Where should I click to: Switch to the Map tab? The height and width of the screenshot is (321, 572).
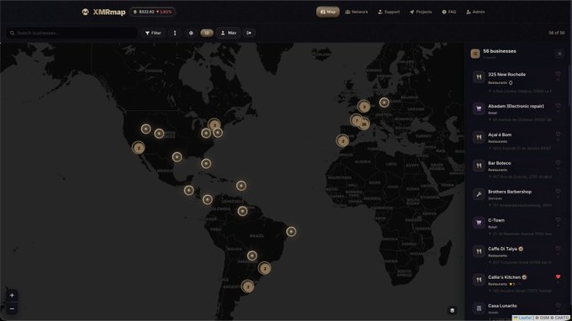pyautogui.click(x=327, y=12)
